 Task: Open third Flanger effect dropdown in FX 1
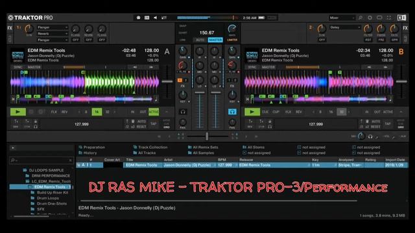click(53, 40)
